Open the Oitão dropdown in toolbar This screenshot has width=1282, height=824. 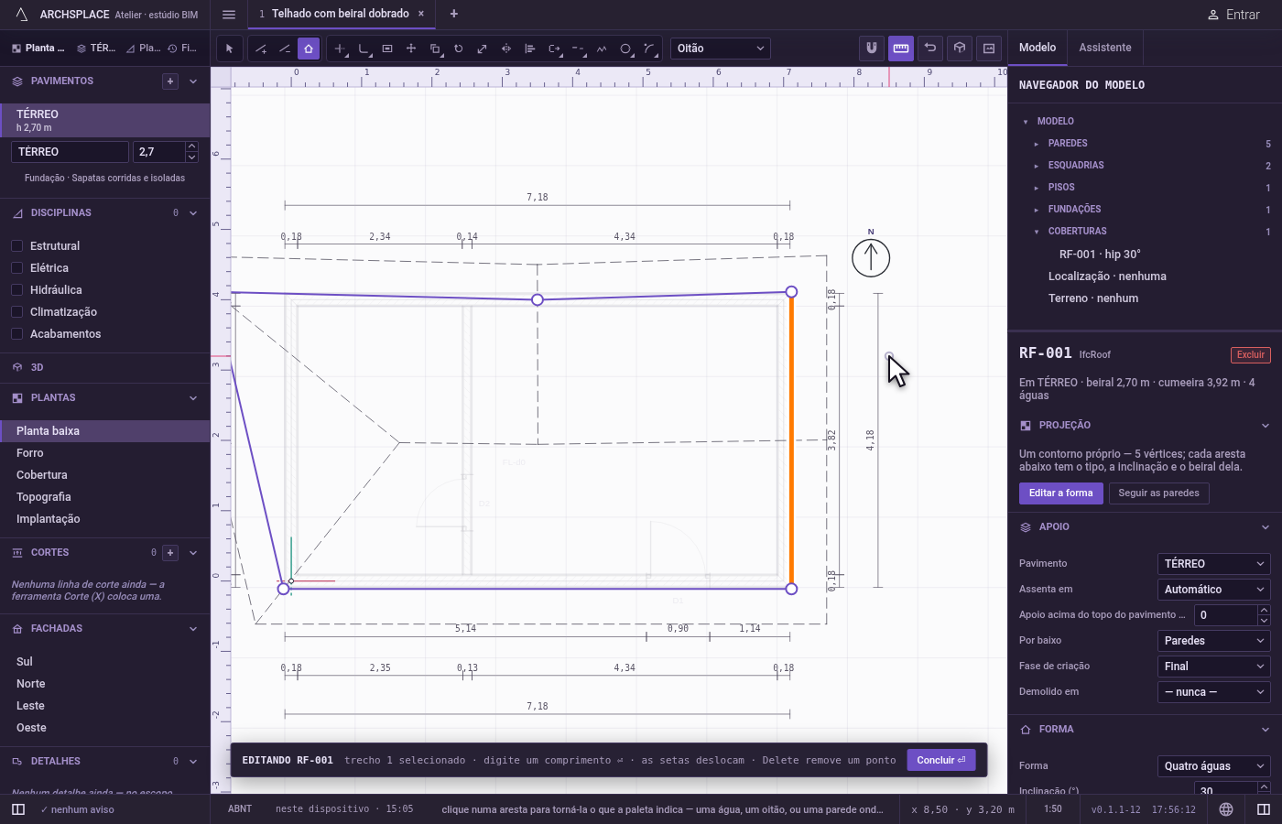pyautogui.click(x=721, y=49)
